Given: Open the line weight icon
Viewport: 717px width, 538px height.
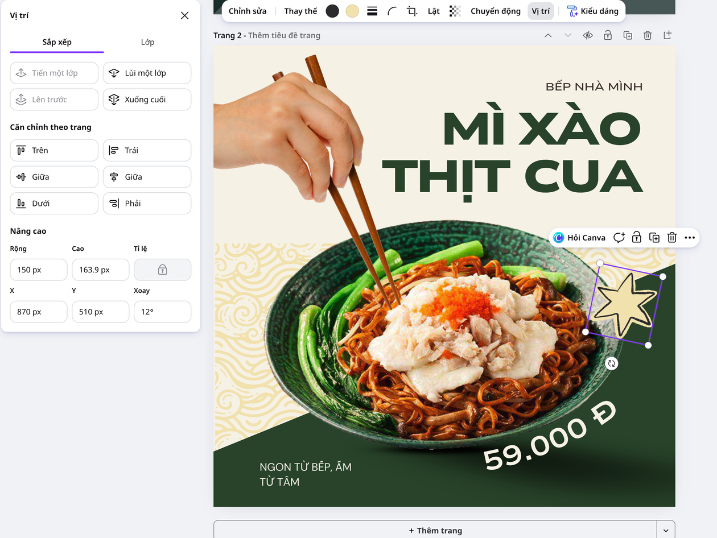Looking at the screenshot, I should [x=372, y=11].
